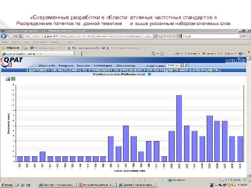Click the Избранное star button on favorites bar
Image resolution: width=251 pixels, height=188 pixels.
click(x=10, y=48)
